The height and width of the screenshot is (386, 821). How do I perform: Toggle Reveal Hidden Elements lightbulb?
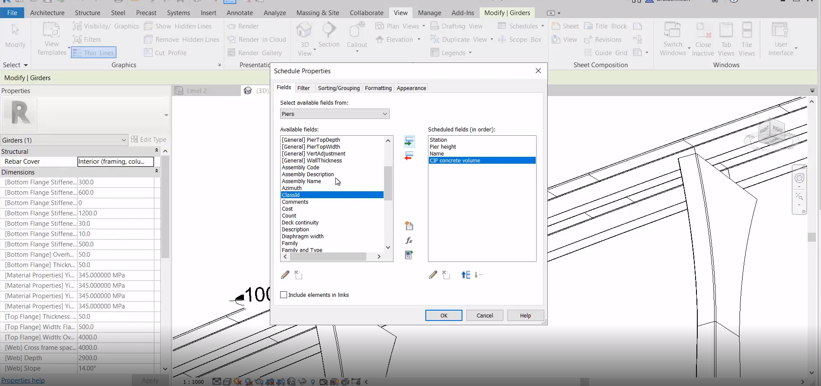pyautogui.click(x=313, y=382)
